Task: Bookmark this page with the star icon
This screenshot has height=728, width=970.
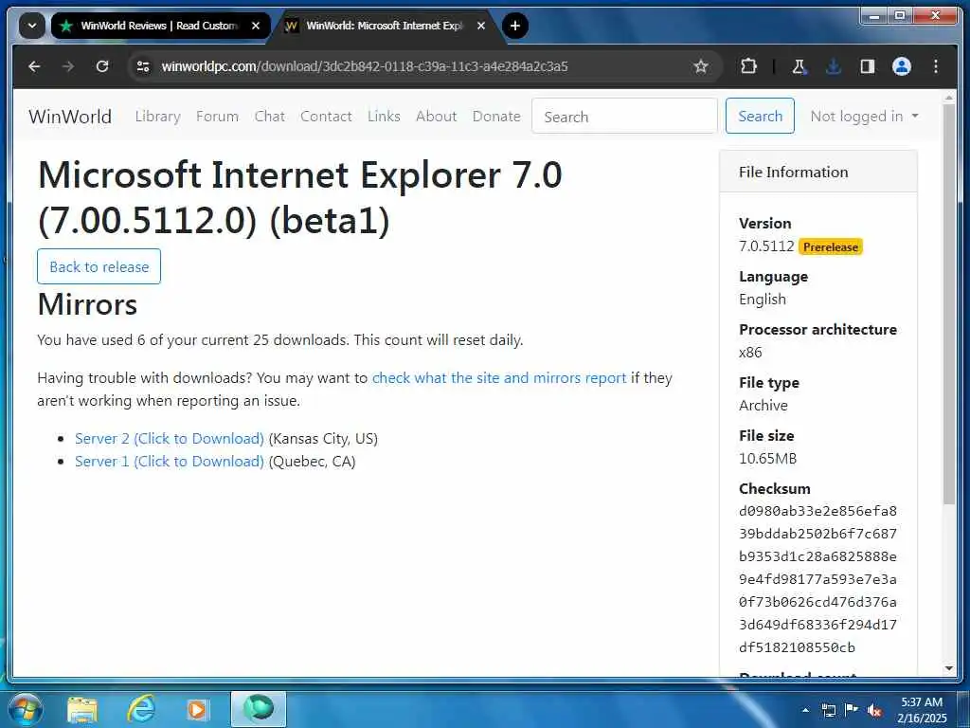Action: (x=700, y=66)
